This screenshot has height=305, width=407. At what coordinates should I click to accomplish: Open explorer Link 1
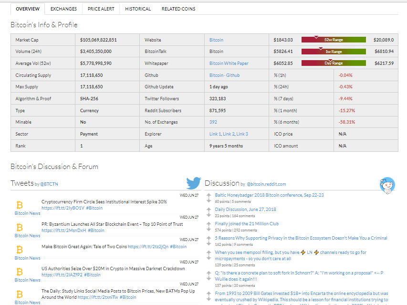(215, 134)
